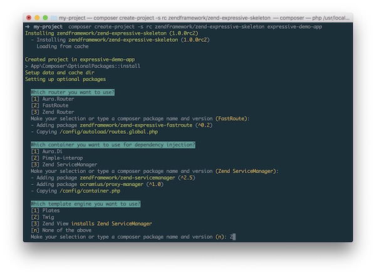376x275 pixels.
Task: Click the '[2] Twig' option
Action: tap(43, 217)
